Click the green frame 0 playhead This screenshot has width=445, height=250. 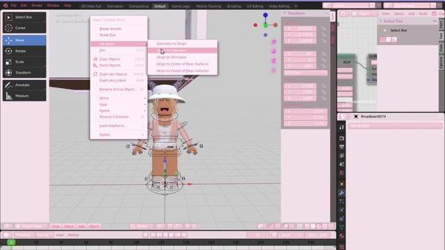[11, 242]
